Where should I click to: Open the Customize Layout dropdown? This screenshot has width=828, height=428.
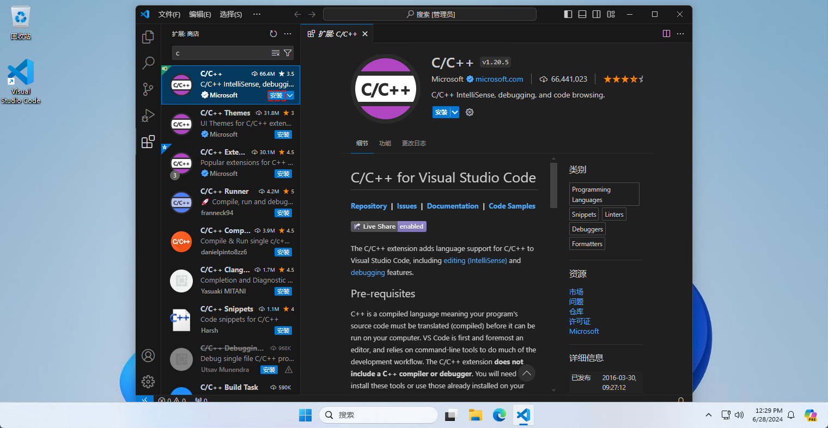pos(610,14)
